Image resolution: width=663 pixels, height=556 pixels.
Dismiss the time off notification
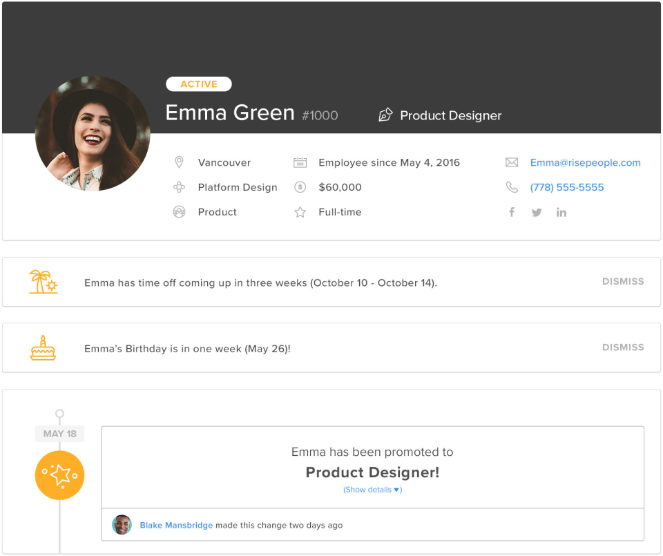point(623,282)
